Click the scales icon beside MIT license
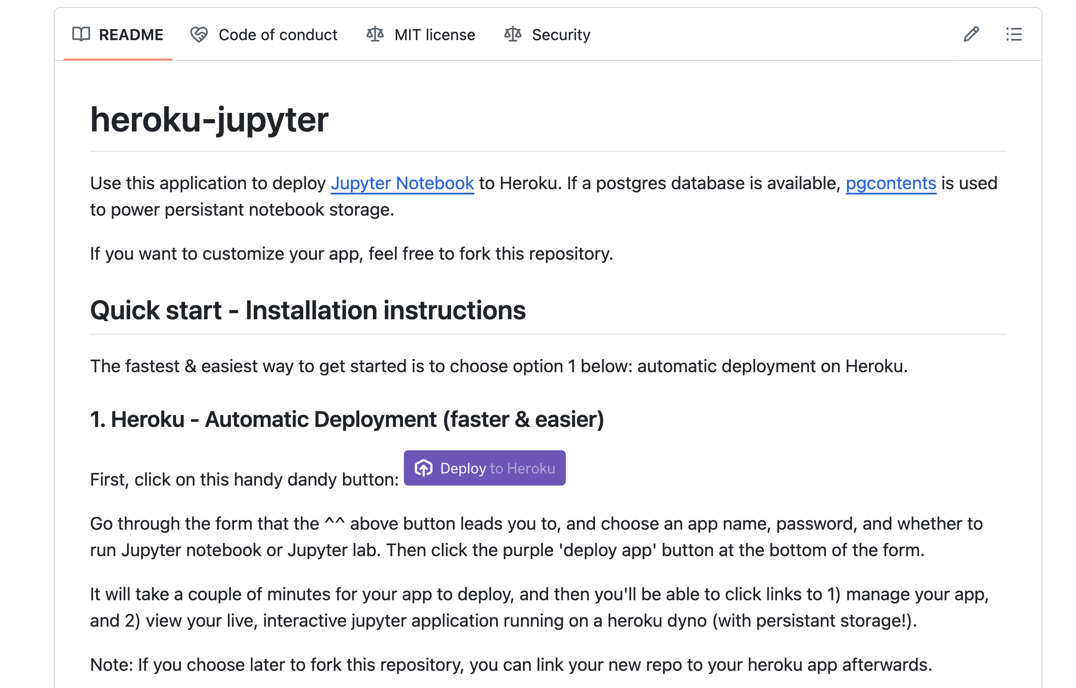Viewport: 1076px width, 688px height. 375,34
